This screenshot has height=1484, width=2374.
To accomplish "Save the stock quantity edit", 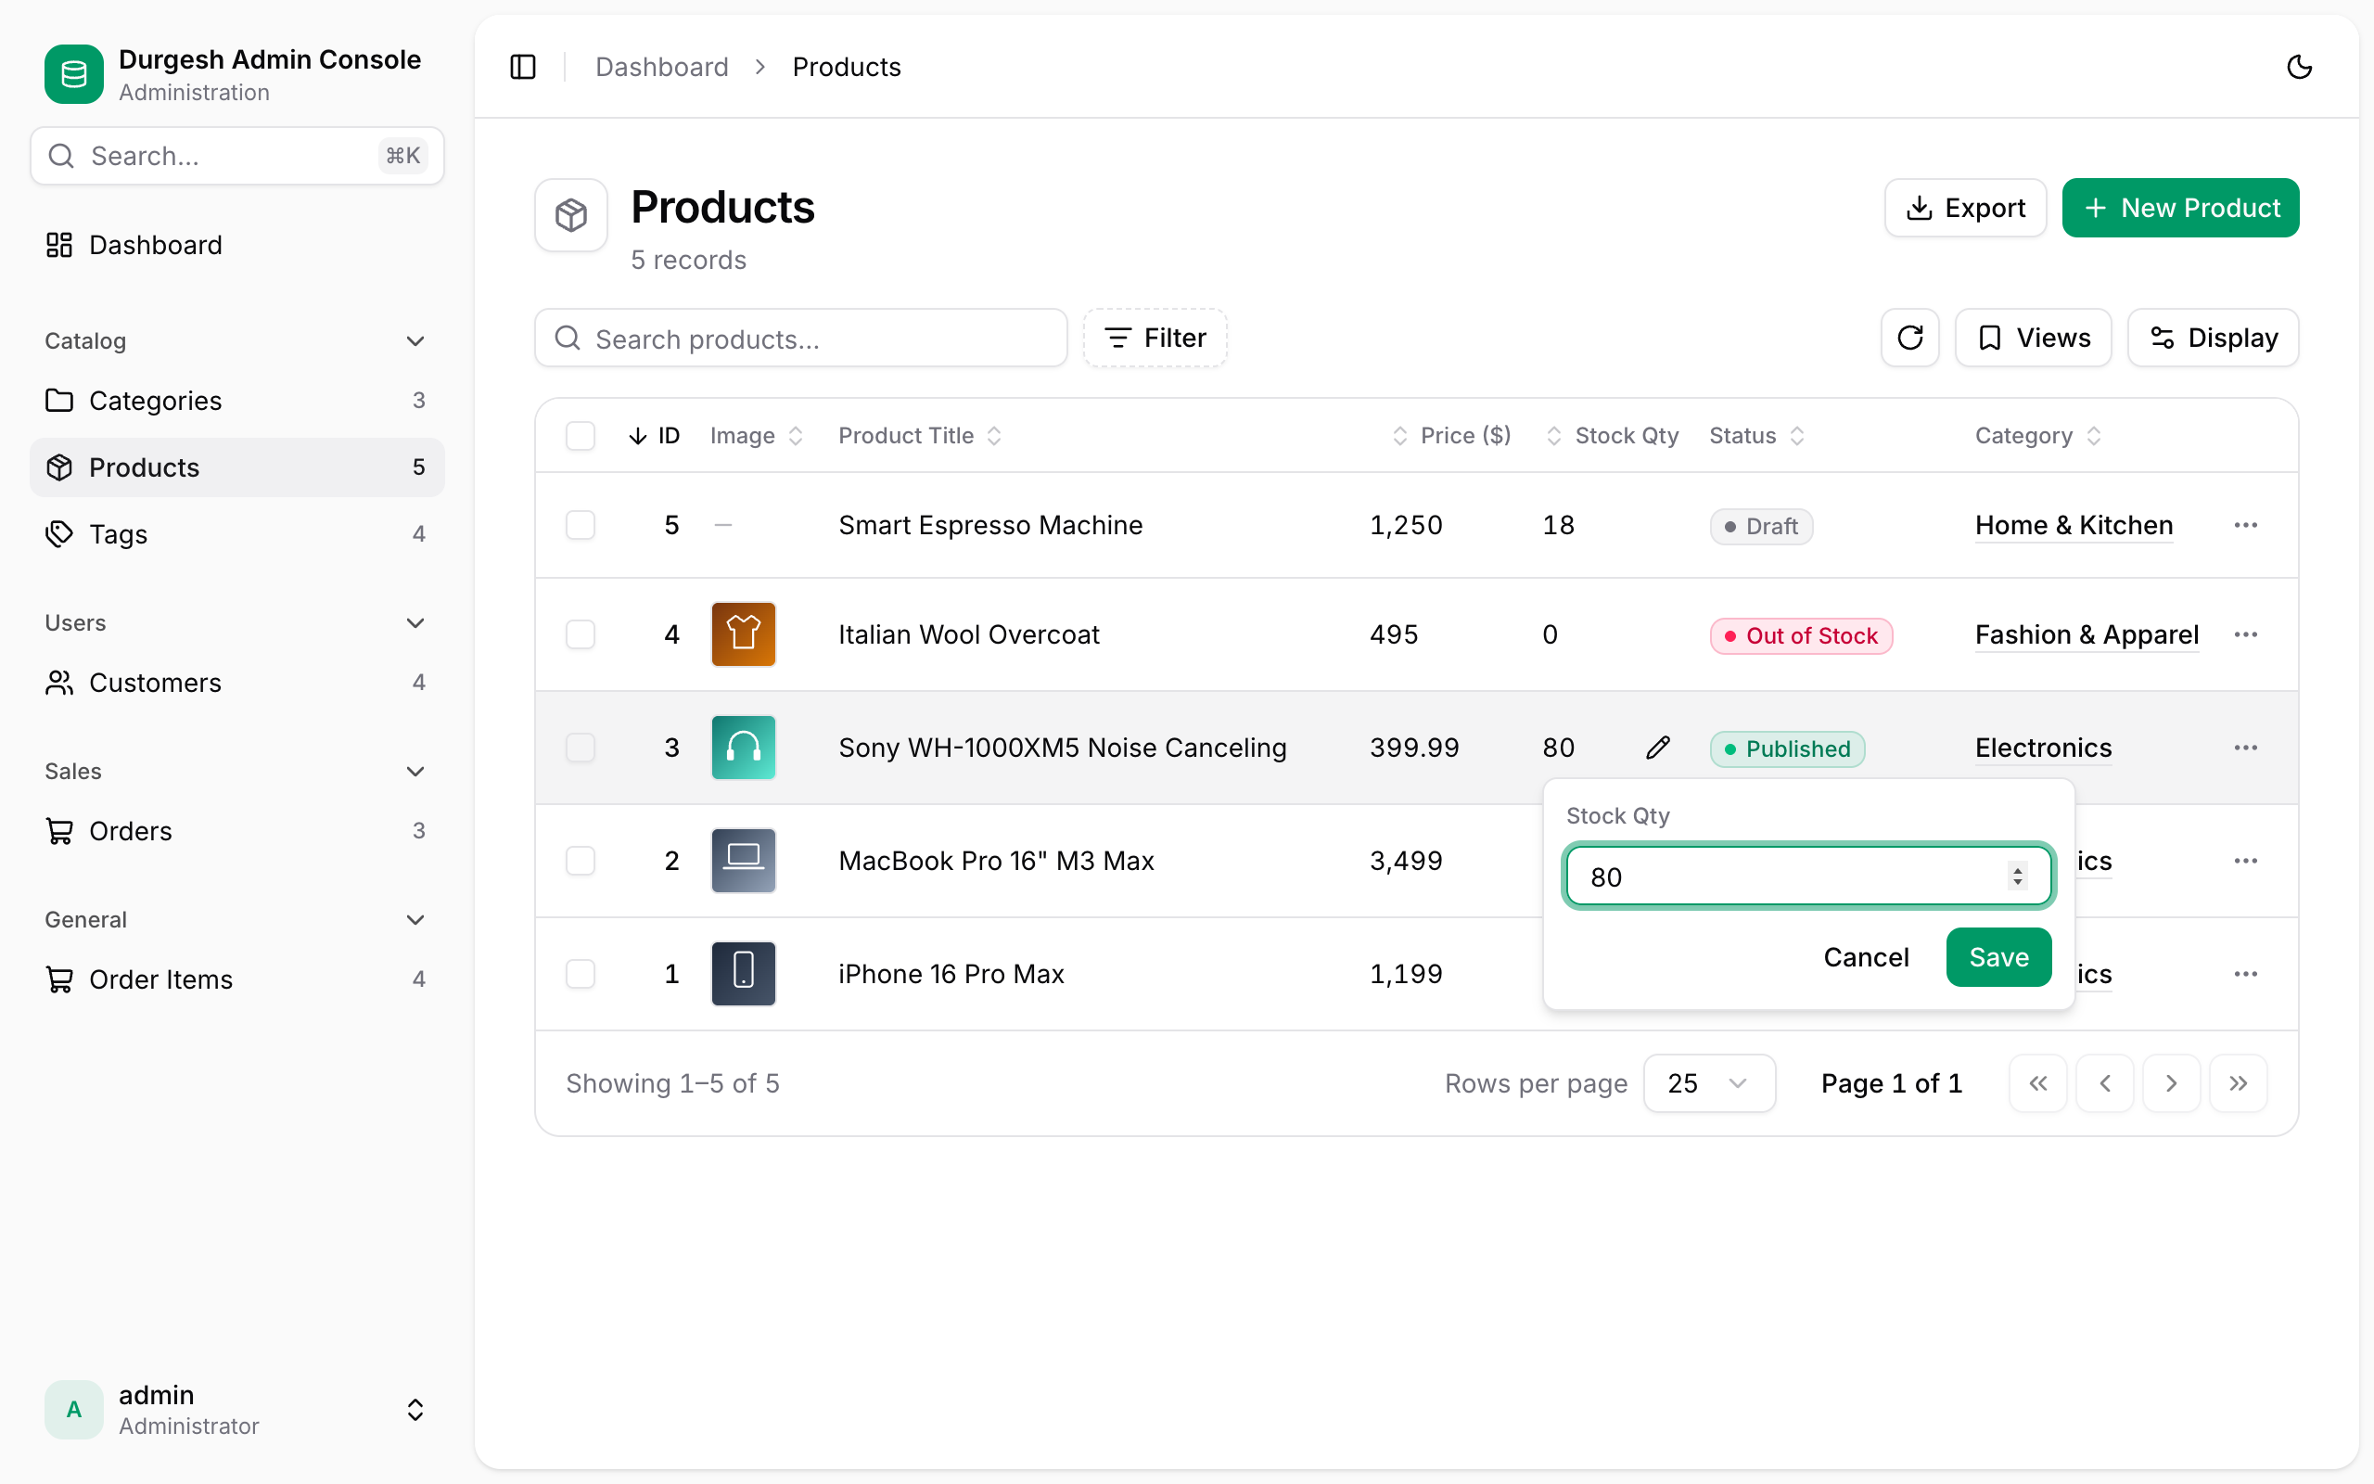I will (x=1998, y=957).
